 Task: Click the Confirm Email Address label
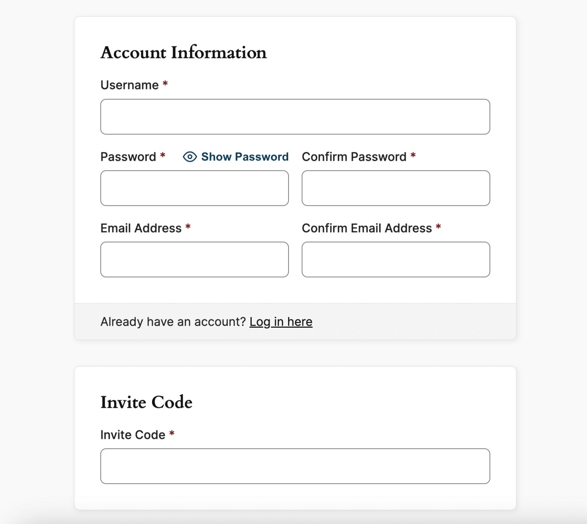(x=366, y=228)
